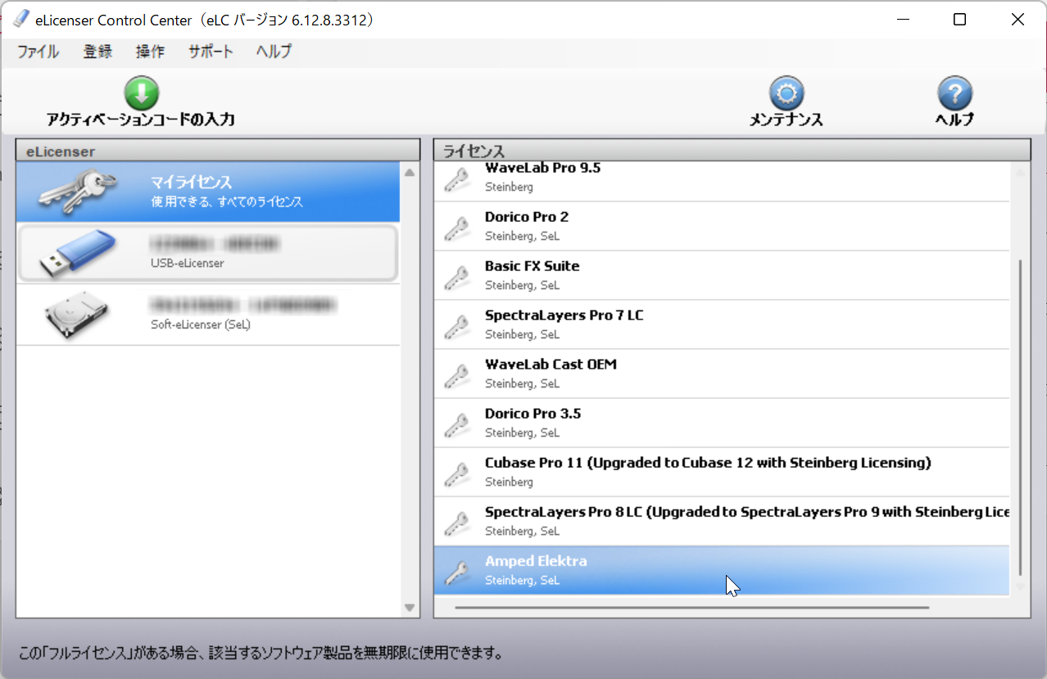The width and height of the screenshot is (1047, 679).
Task: Click the license list scroll down arrow
Action: click(x=1020, y=587)
